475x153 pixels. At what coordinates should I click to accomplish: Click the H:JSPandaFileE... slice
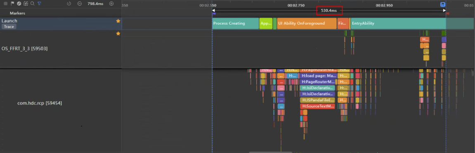[x=317, y=100]
